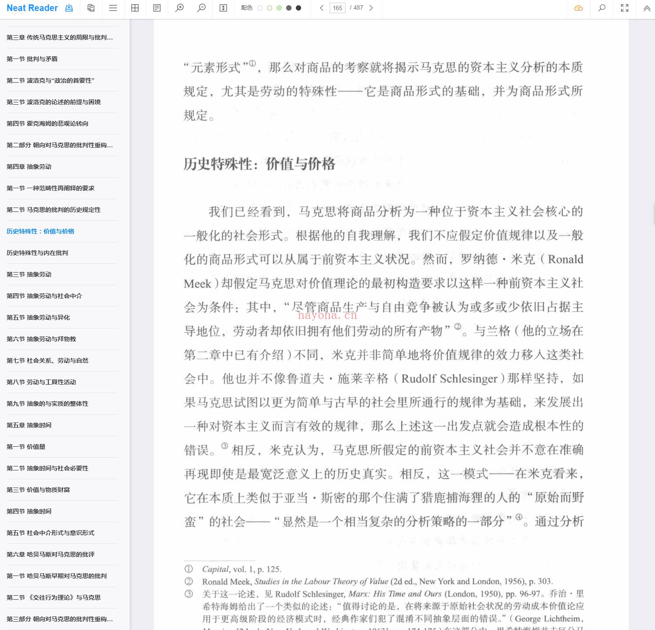Open 第三节 波洛克的论述的前提与困境
The width and height of the screenshot is (655, 630).
(x=54, y=102)
